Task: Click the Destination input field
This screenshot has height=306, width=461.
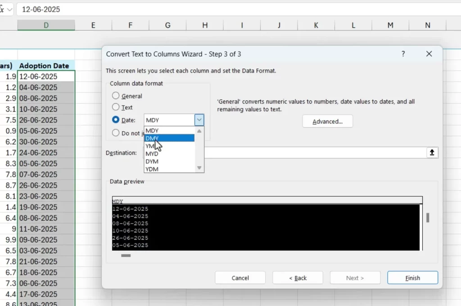Action: click(x=315, y=152)
